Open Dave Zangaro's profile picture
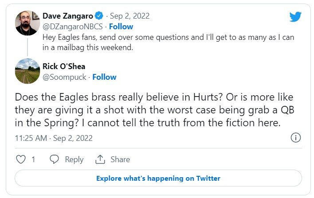The image size is (314, 198). tap(27, 23)
